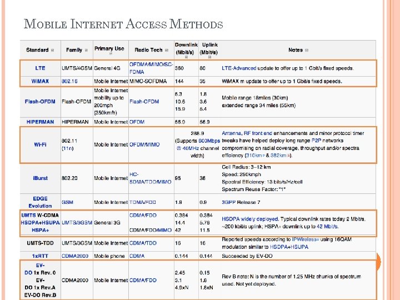Open the RF front end link
Viewport: 400px width, 300px height.
coord(258,133)
